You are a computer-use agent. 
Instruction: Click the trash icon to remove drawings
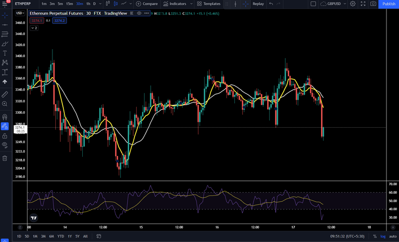(x=4, y=159)
